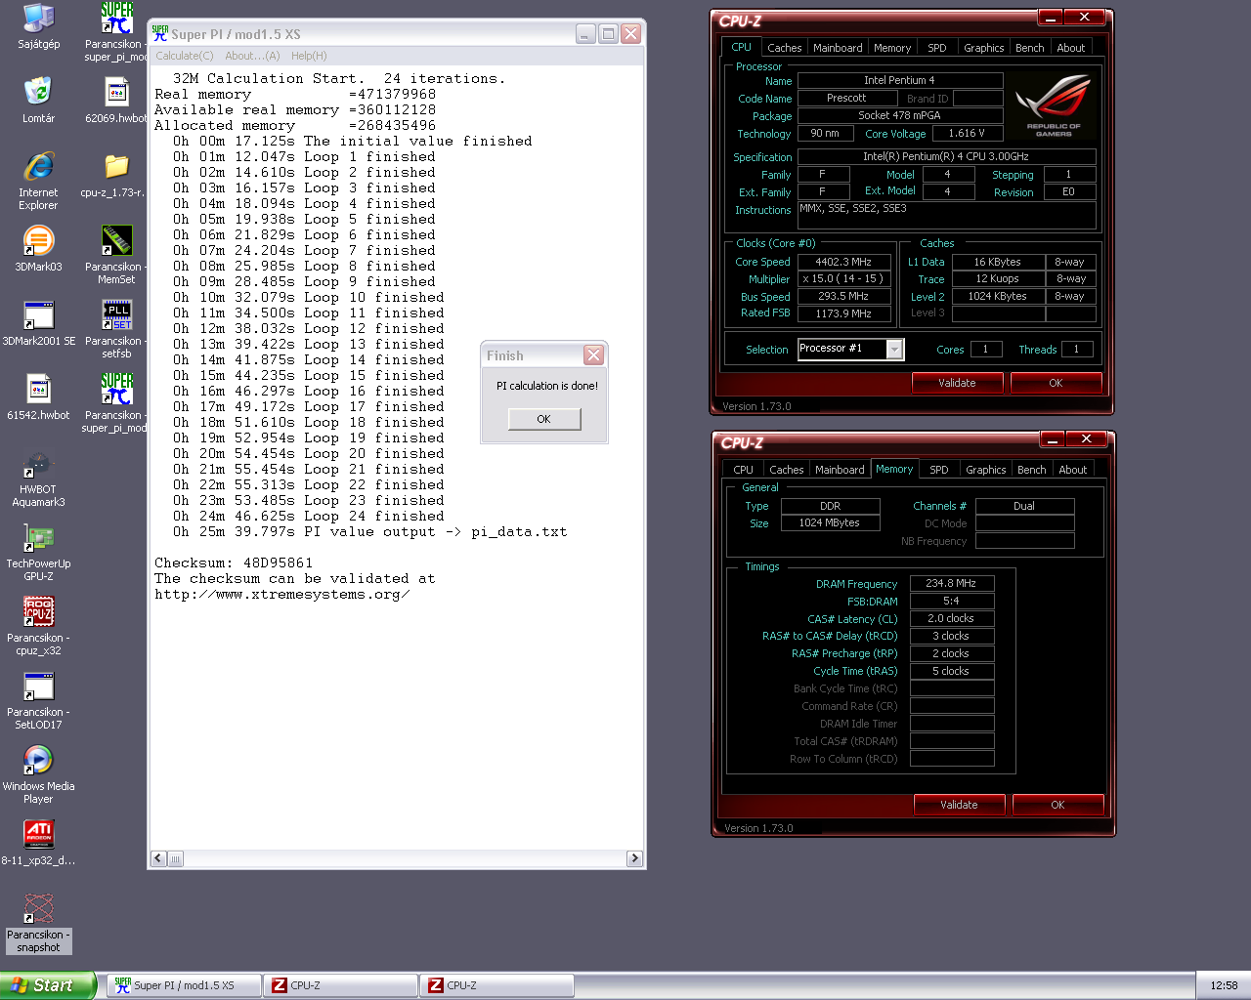Open About tab in upper CPU-Z window
This screenshot has width=1251, height=1000.
point(1071,48)
